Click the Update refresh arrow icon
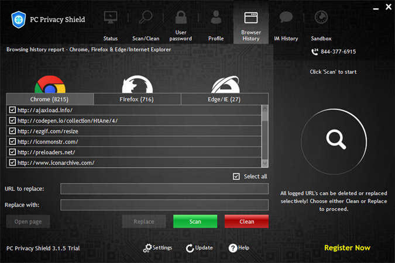 190,248
